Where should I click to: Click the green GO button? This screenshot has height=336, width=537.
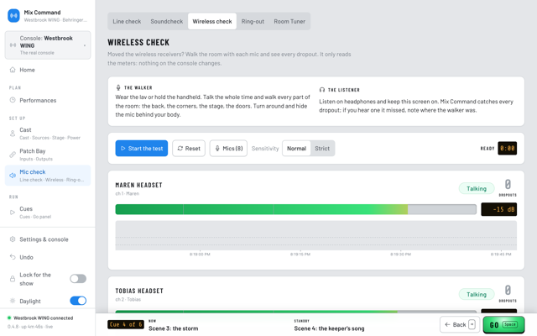[503, 325]
